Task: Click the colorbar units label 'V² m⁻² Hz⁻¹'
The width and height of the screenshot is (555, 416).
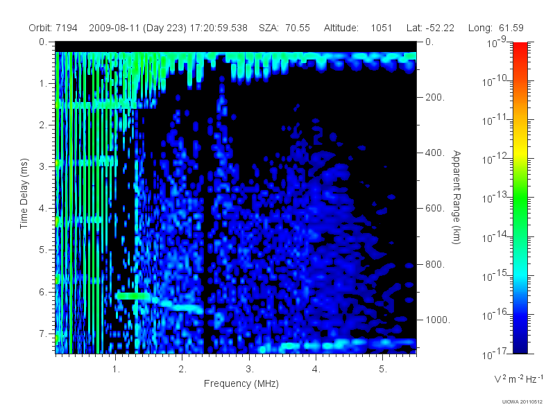Action: tap(518, 379)
